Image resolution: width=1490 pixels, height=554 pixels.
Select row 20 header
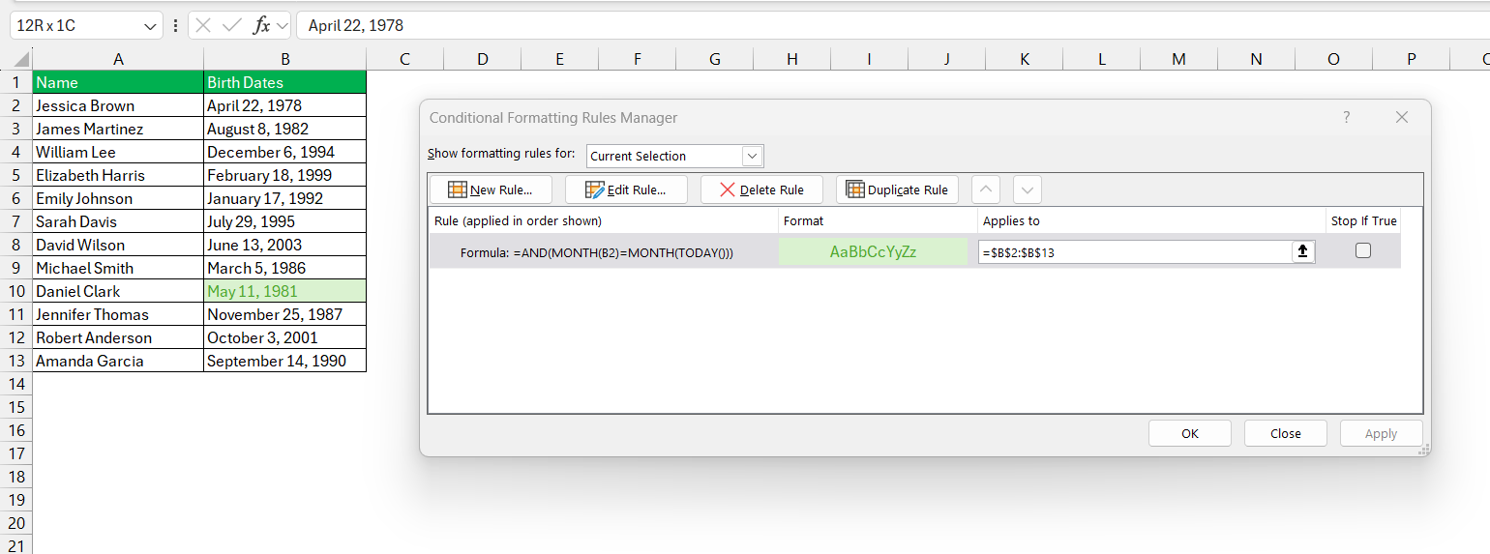(x=15, y=523)
